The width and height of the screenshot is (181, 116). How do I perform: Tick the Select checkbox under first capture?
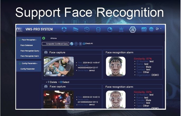pyautogui.click(x=61, y=82)
